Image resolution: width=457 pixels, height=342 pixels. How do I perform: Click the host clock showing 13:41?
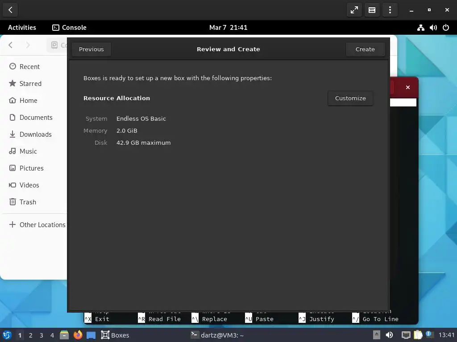coord(446,335)
